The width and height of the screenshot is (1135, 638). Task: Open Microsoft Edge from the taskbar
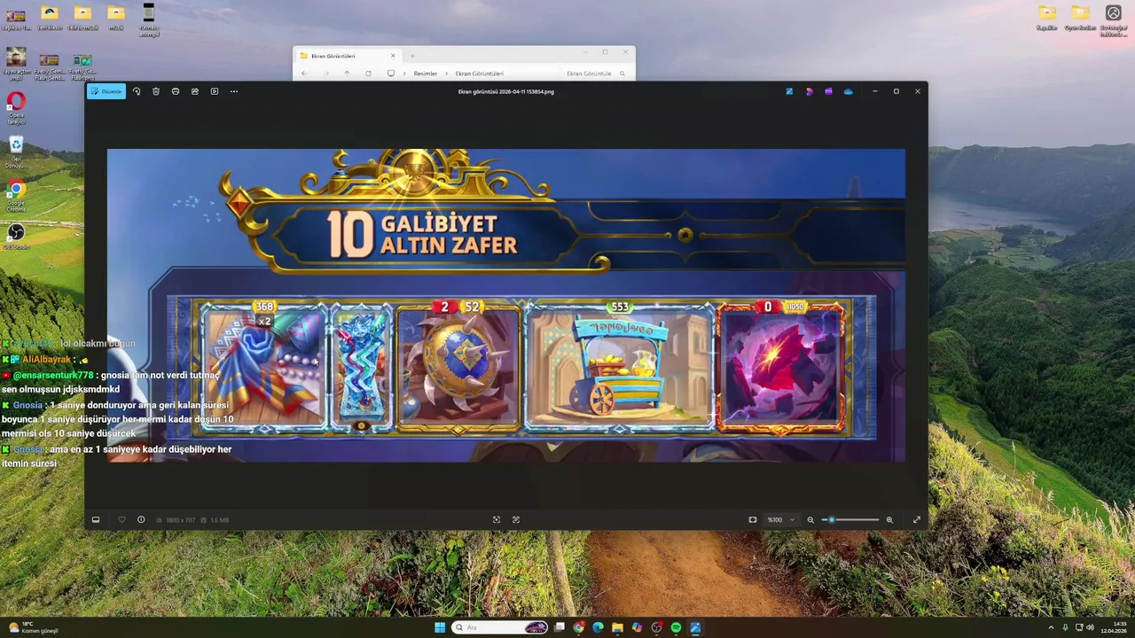coord(598,627)
